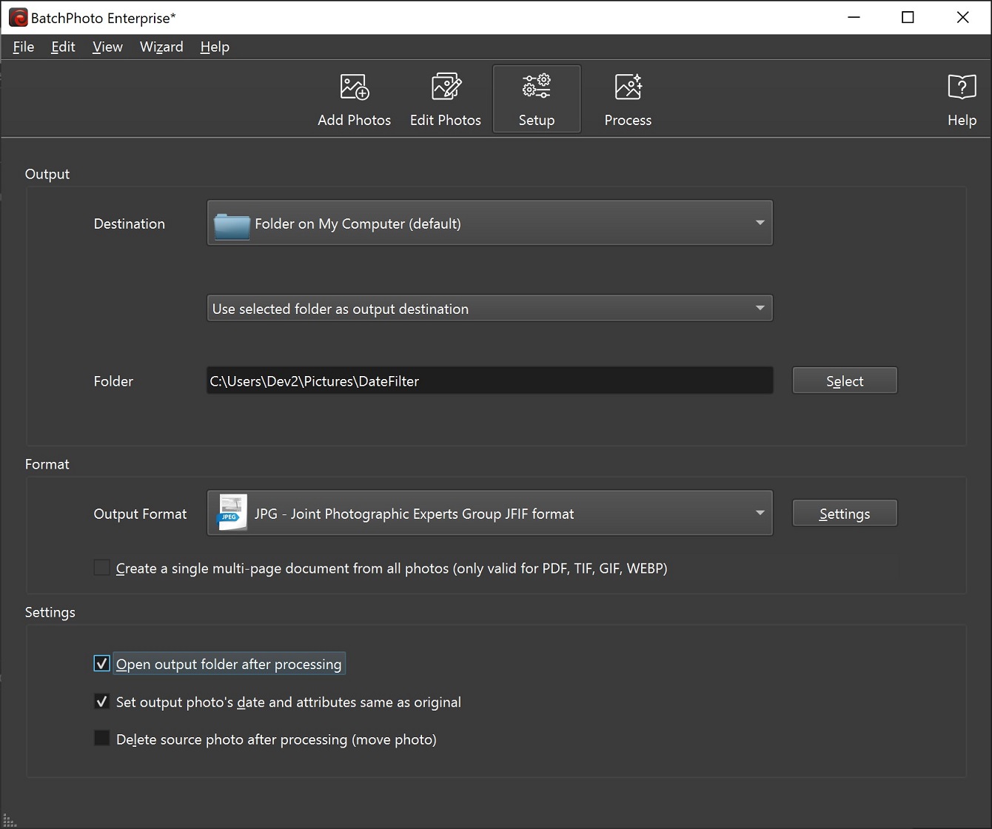Screen dimensions: 992x829
Task: Uncheck Open output folder after processing
Action: 101,663
